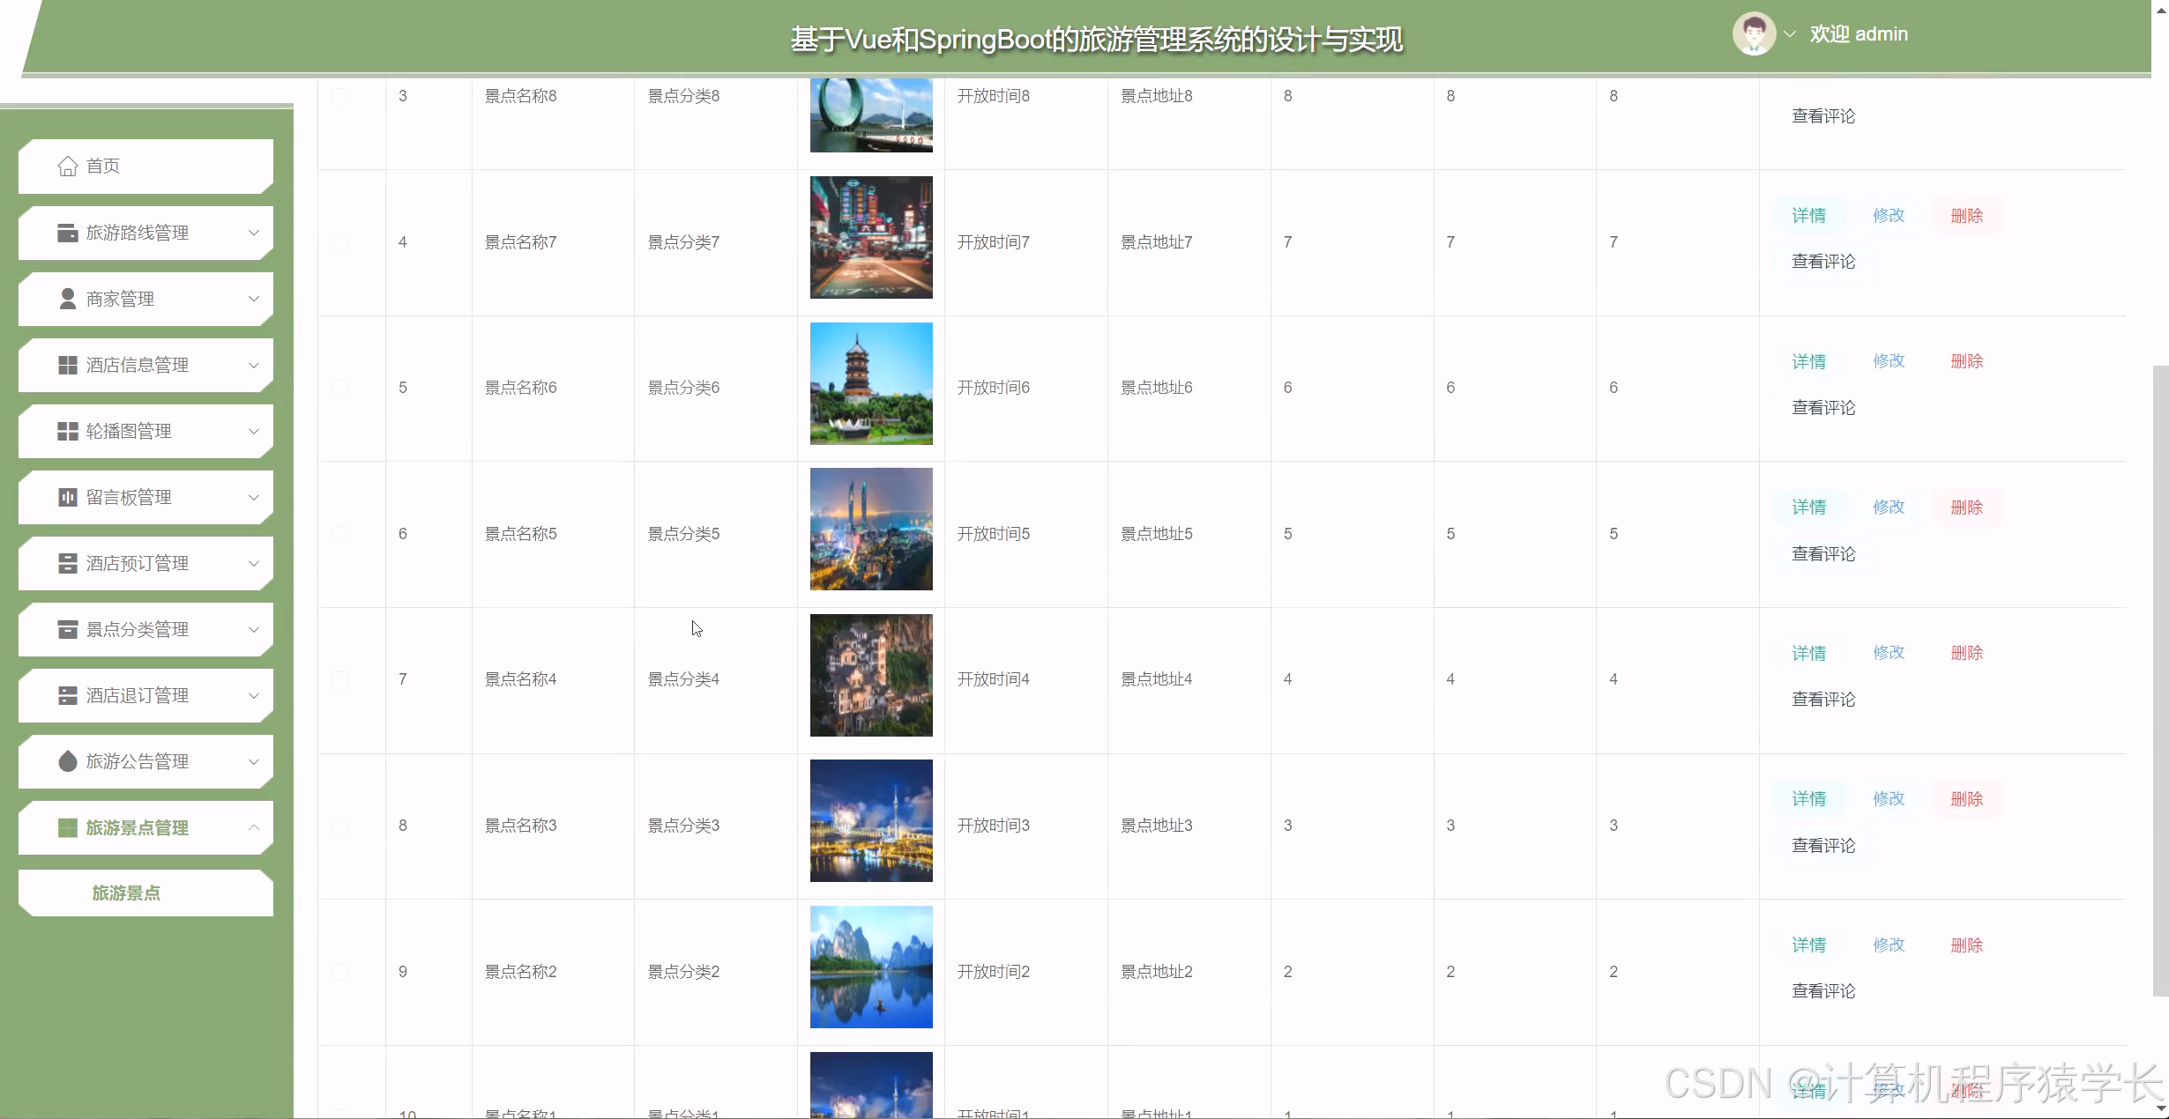Click the 留言板管理 chart icon

click(67, 497)
